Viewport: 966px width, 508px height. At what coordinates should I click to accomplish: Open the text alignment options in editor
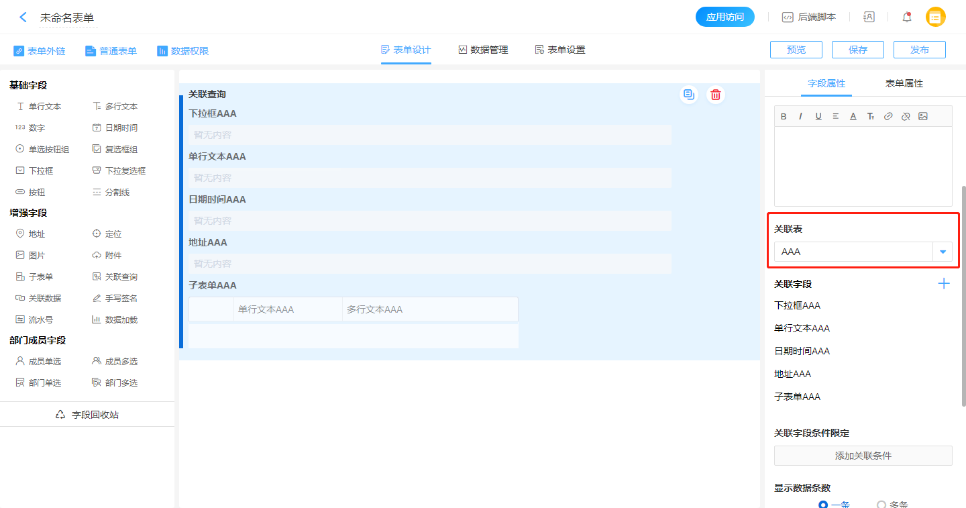tap(836, 116)
